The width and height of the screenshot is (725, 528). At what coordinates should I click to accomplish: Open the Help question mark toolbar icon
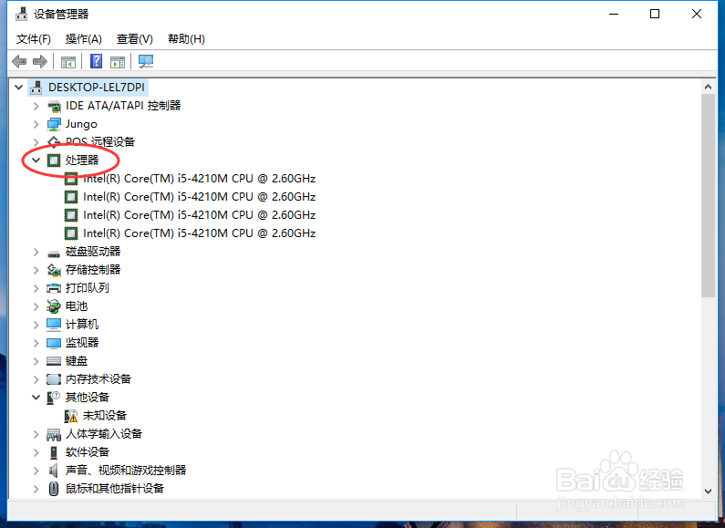point(96,61)
